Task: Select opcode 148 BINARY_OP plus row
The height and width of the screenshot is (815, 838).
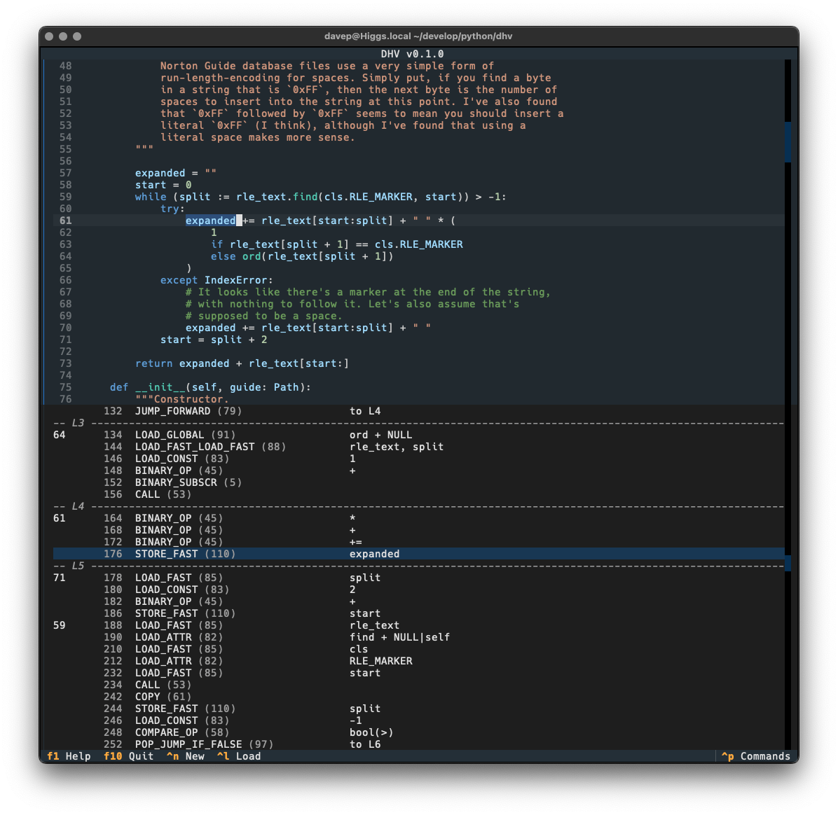Action: 419,471
